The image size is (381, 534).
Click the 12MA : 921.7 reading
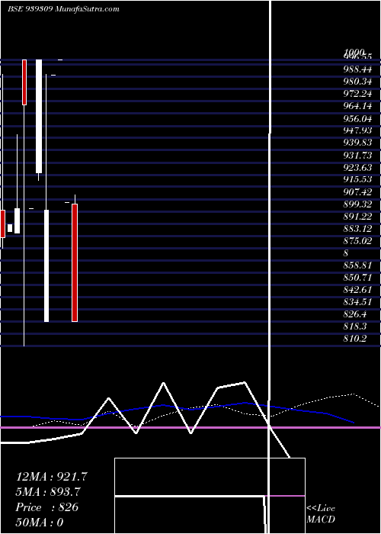click(x=52, y=477)
